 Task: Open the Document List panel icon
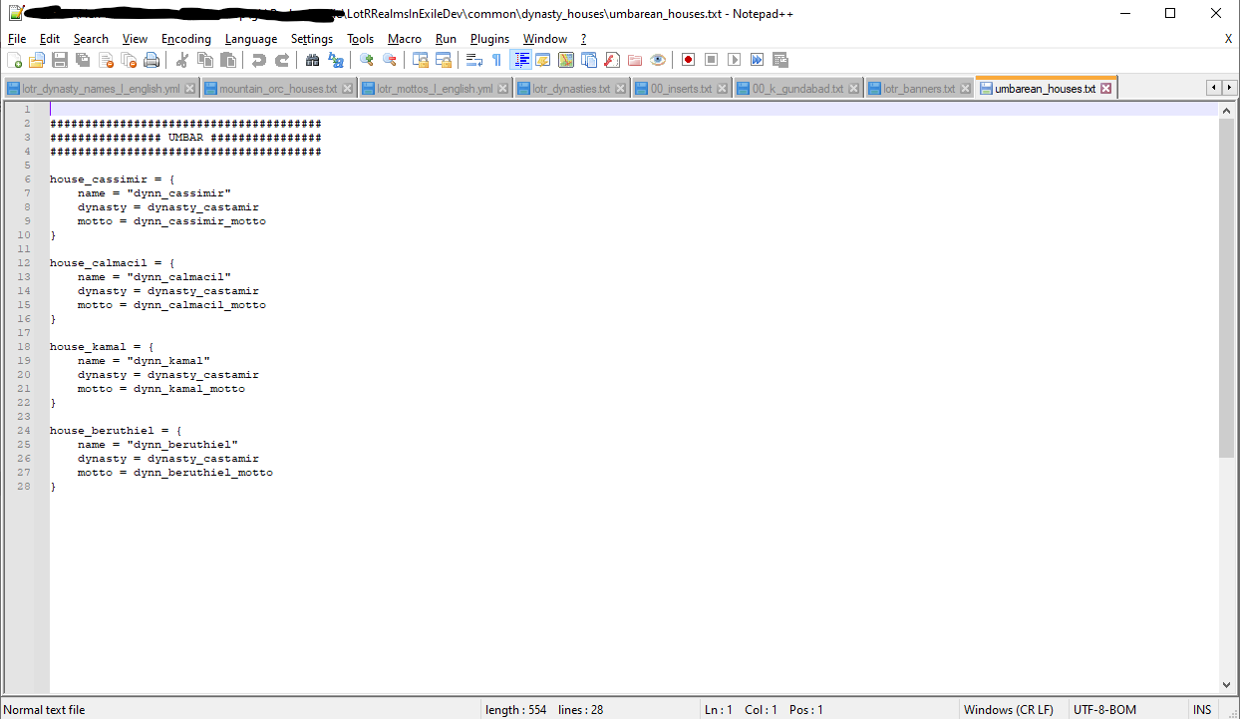tap(589, 60)
